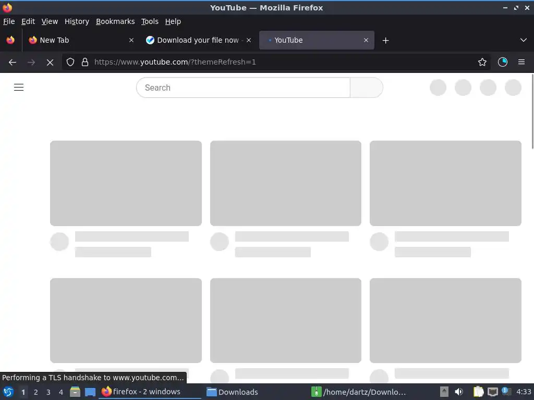Go back to the previous page
This screenshot has width=534, height=400.
(13, 63)
